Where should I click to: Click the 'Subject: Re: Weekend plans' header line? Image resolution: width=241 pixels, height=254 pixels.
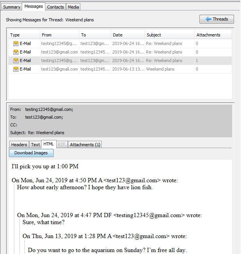point(37,133)
